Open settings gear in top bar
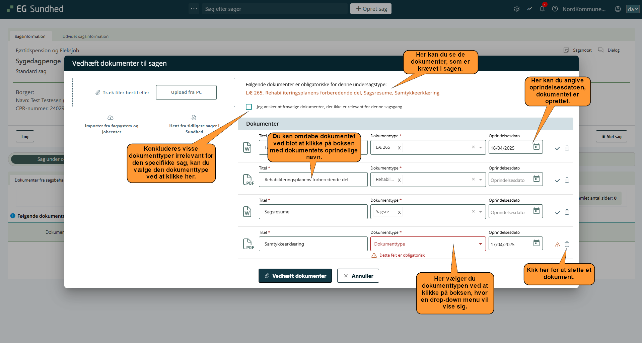Screen dimensions: 642x343 pos(516,9)
